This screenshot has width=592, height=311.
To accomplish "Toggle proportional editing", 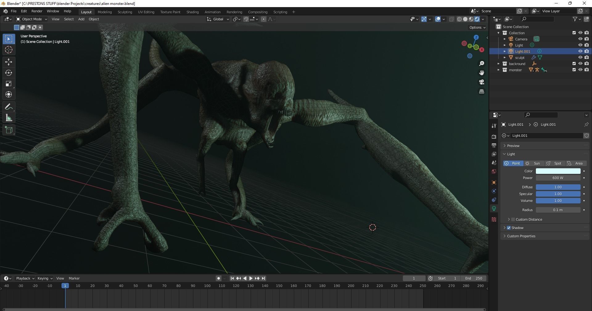I will [x=264, y=19].
